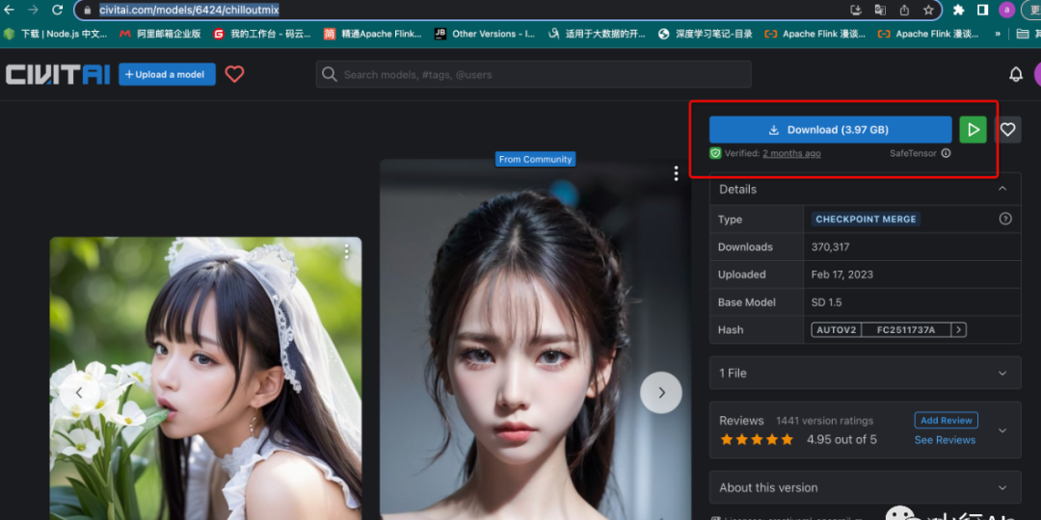Open the other bookmarks folder icon
The image size is (1041, 520).
pyautogui.click(x=1024, y=34)
